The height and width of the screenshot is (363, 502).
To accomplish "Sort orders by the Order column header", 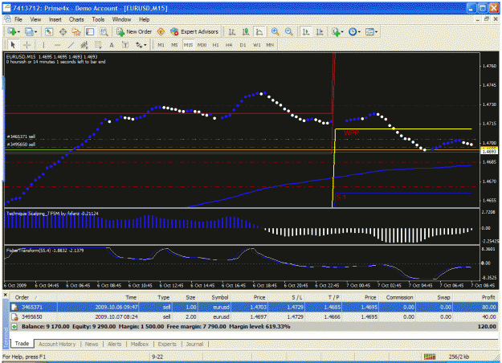I will point(22,297).
